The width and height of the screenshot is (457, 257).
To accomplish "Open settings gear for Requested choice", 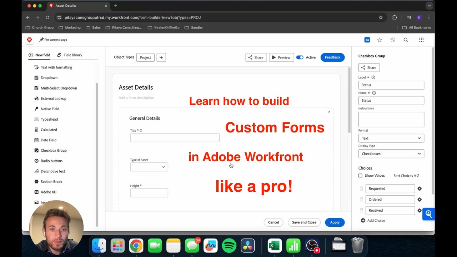I will coord(420,188).
